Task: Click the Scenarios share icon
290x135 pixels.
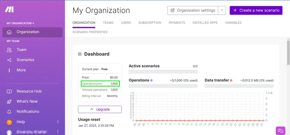Action: coord(9,60)
